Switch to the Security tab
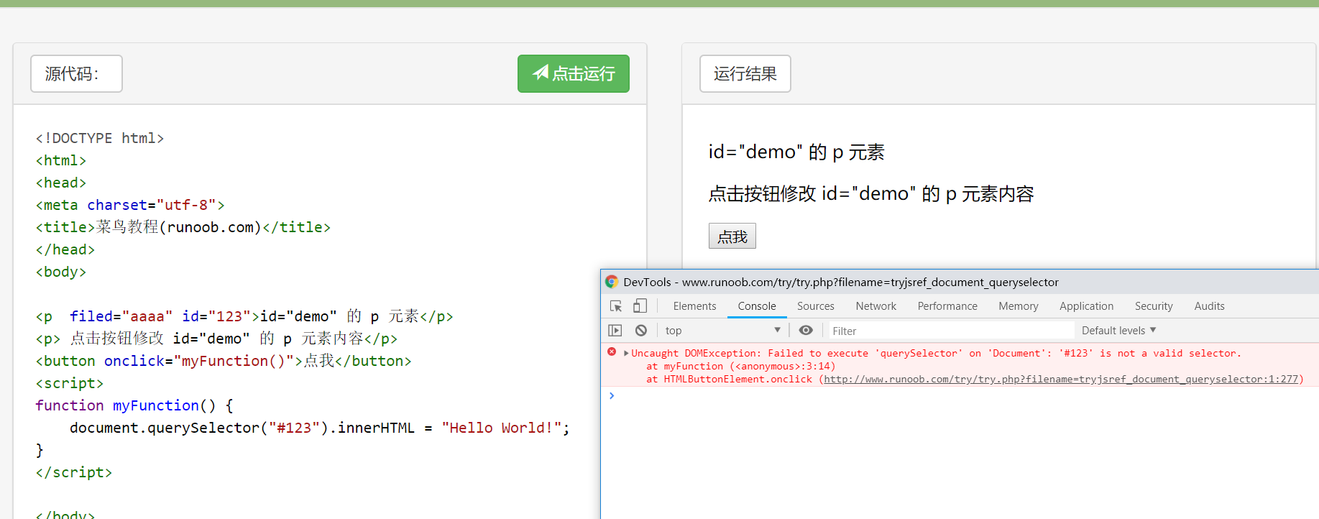Viewport: 1319px width, 519px height. [x=1154, y=306]
